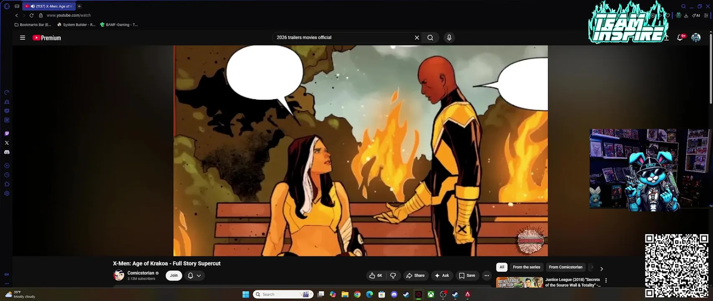Open more actions ellipsis beside Save

[486, 275]
